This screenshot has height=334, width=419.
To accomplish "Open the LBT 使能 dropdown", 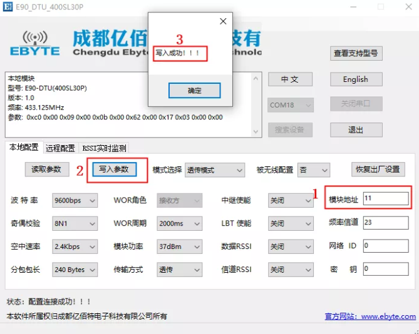I will [x=291, y=223].
